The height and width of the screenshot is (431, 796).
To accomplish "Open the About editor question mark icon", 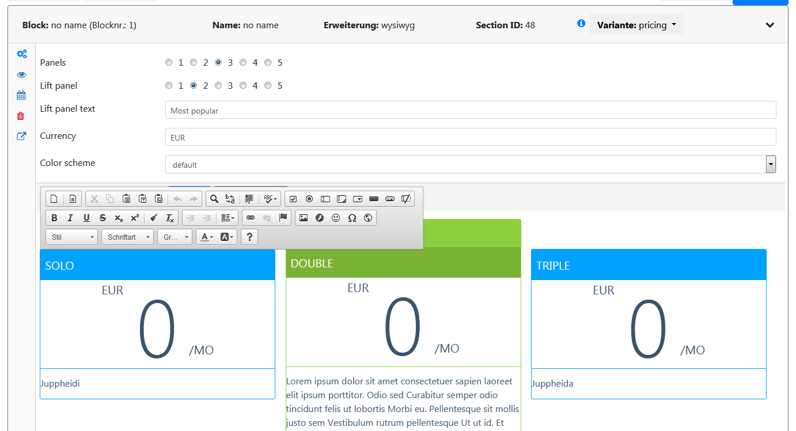I will tap(249, 237).
